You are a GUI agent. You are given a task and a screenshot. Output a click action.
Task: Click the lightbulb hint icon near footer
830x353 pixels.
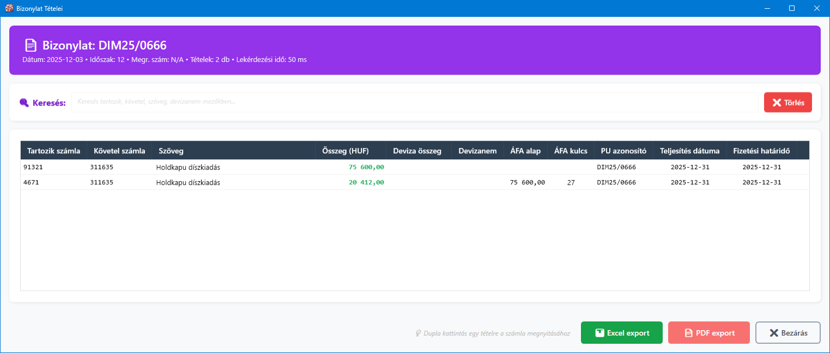(418, 333)
